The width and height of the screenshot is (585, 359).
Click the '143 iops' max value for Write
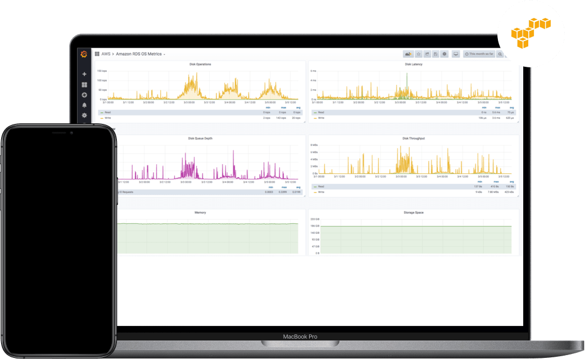(282, 118)
